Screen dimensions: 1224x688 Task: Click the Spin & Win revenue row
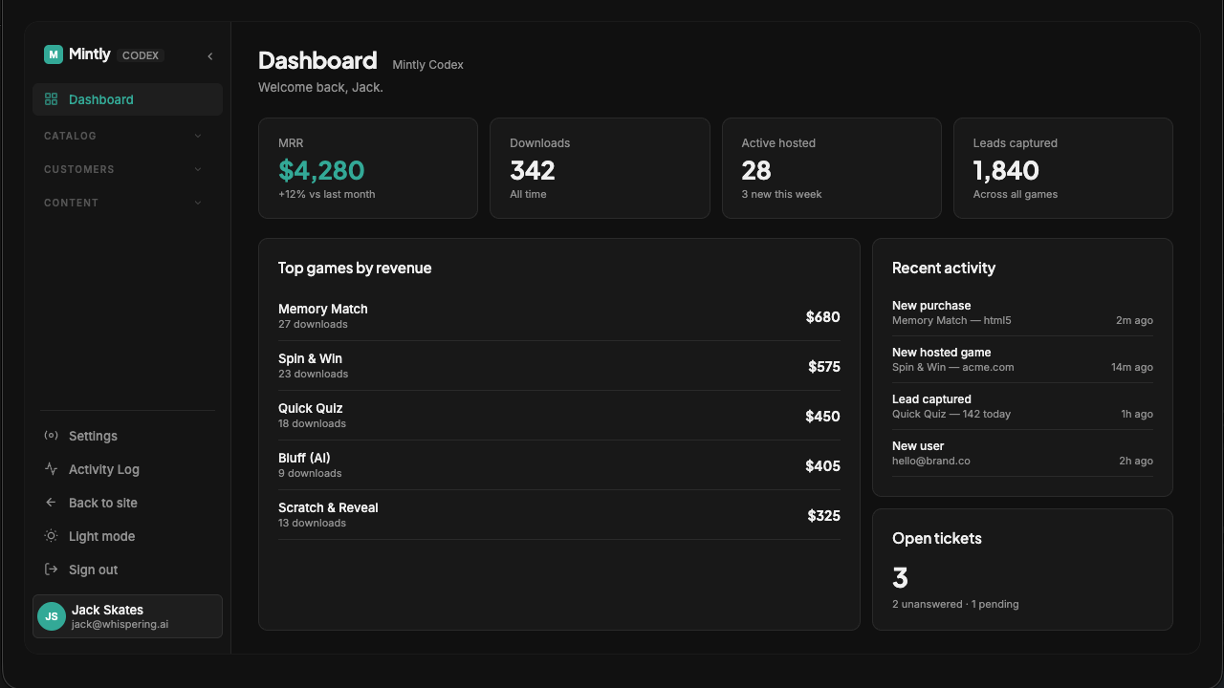[559, 366]
